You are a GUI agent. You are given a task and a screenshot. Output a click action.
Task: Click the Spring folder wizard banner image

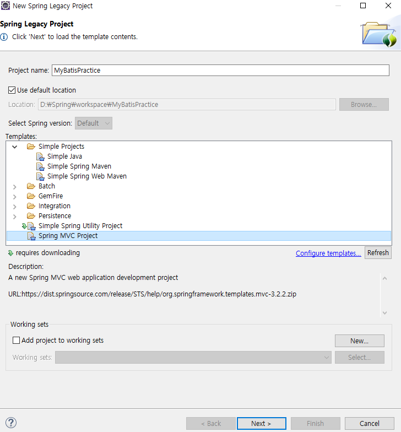pyautogui.click(x=379, y=34)
